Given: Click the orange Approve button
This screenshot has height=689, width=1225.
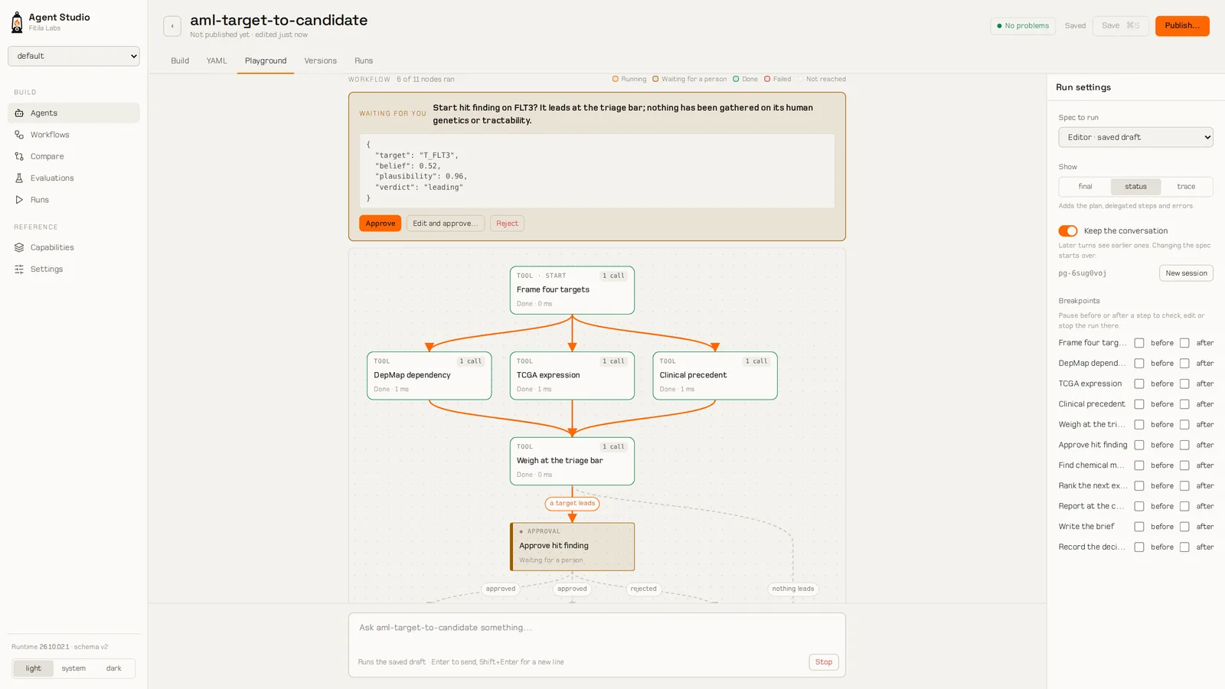Looking at the screenshot, I should pyautogui.click(x=381, y=224).
